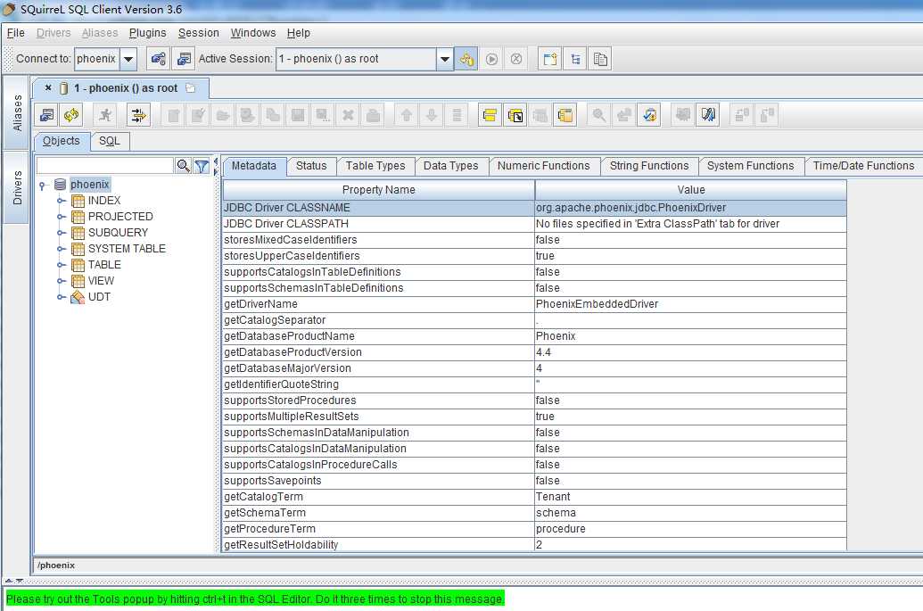Open the Drivers side panel
Image resolution: width=923 pixels, height=611 pixels.
(16, 188)
